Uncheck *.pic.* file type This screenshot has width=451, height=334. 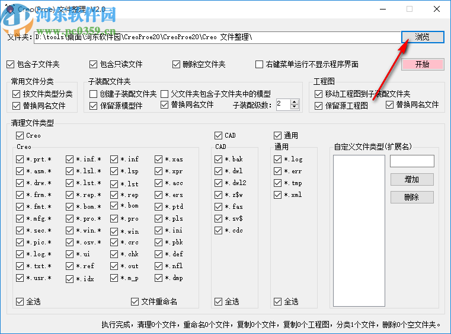tap(20, 242)
